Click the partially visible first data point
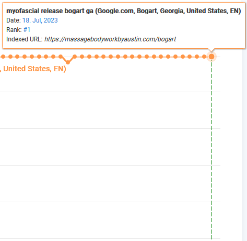 coord(3,57)
